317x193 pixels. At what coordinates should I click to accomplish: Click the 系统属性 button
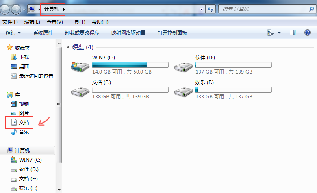[x=43, y=33]
